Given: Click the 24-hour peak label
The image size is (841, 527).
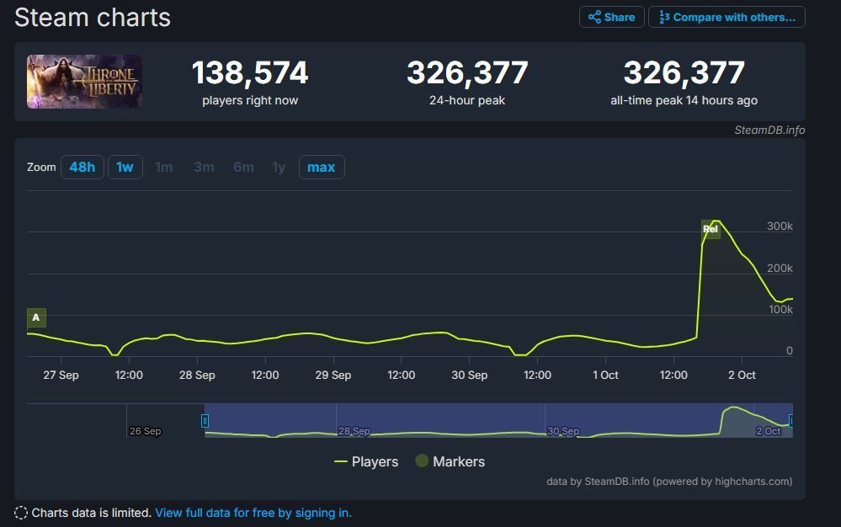Looking at the screenshot, I should click(467, 100).
